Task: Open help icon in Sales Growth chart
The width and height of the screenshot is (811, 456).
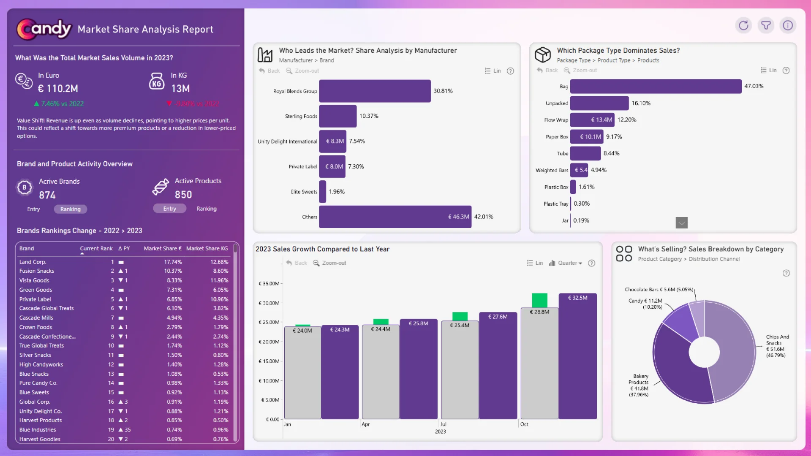Action: [x=592, y=263]
